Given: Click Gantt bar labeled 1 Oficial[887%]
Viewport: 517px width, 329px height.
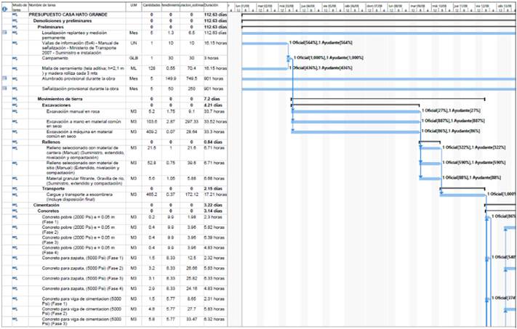Looking at the screenshot, I should click(356, 121).
